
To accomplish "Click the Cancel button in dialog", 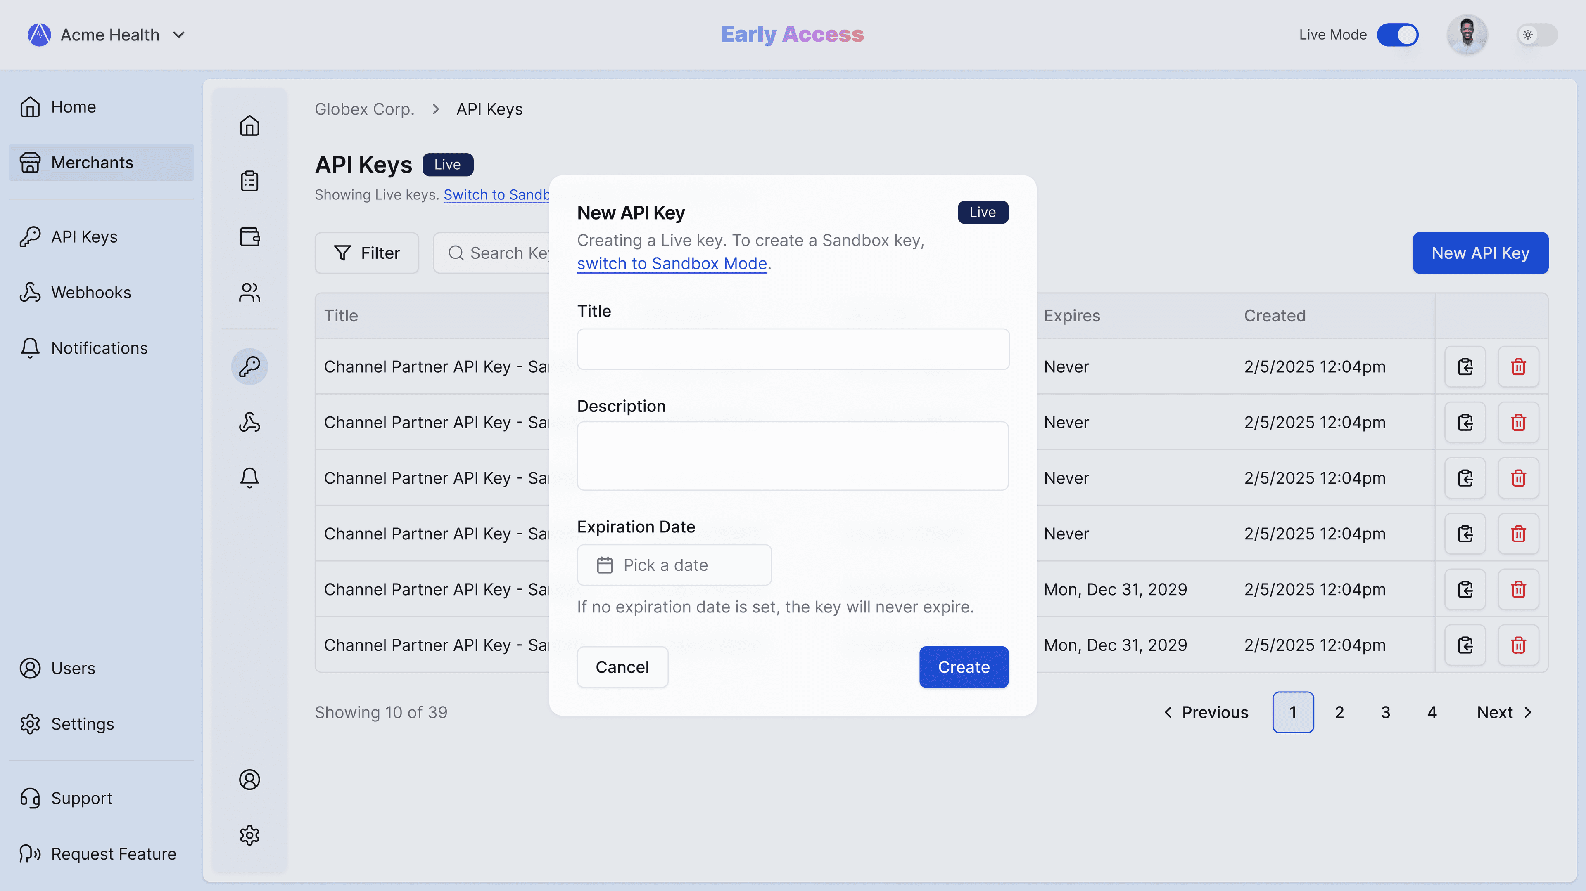I will click(622, 667).
